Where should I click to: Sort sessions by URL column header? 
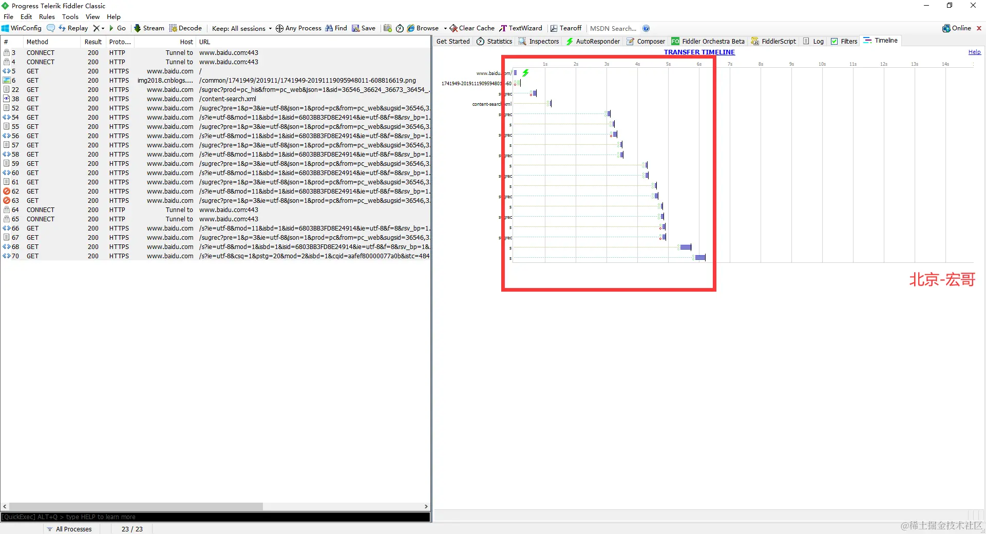pyautogui.click(x=313, y=42)
